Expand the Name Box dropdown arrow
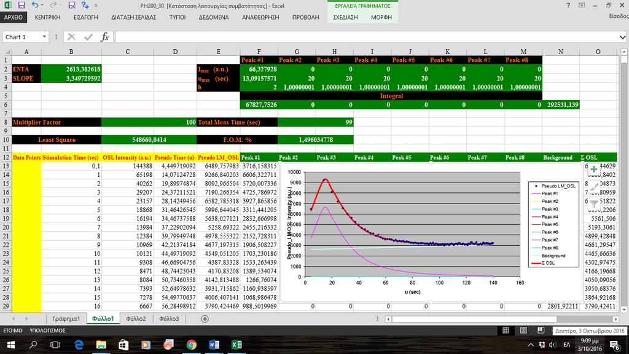 pyautogui.click(x=44, y=37)
